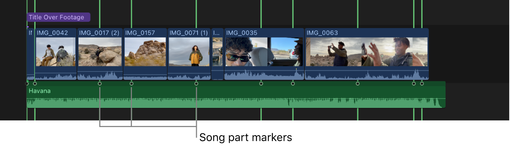Select the narrow clip between IMG_0071 (1) and IMG_0035
Viewport: 510px width, 147px height.
click(218, 54)
